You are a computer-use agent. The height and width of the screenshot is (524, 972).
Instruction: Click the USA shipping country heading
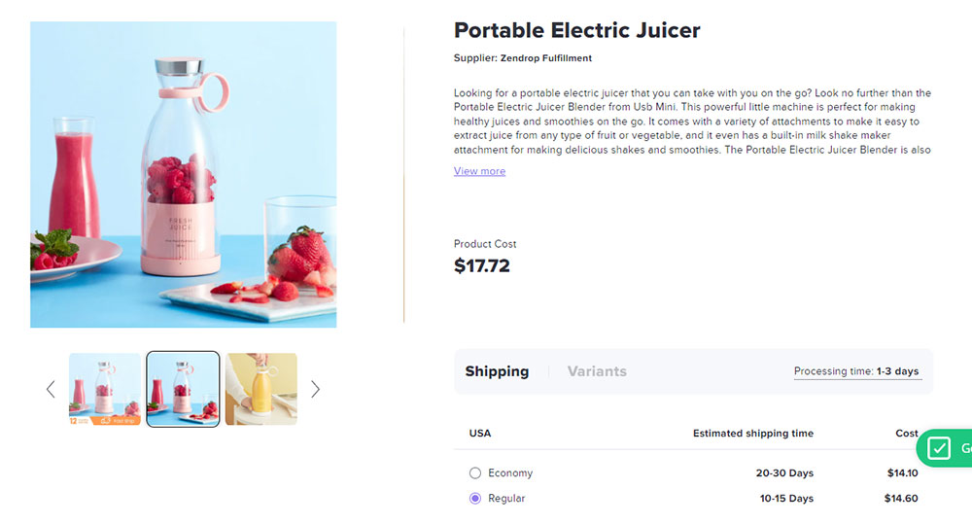coord(480,434)
